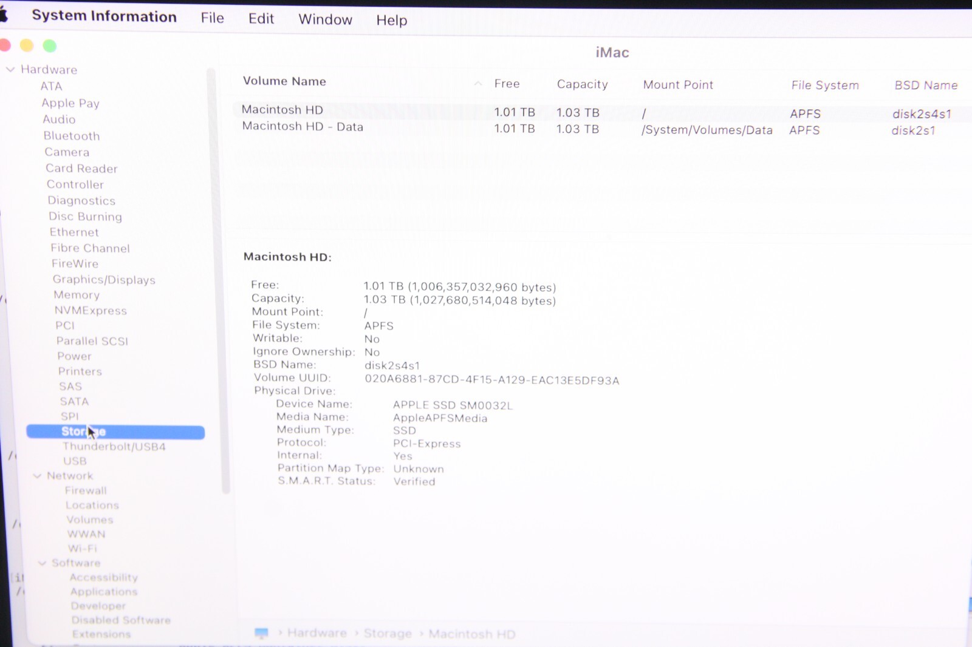The height and width of the screenshot is (647, 972).
Task: Select Volumes under Network
Action: click(x=90, y=520)
